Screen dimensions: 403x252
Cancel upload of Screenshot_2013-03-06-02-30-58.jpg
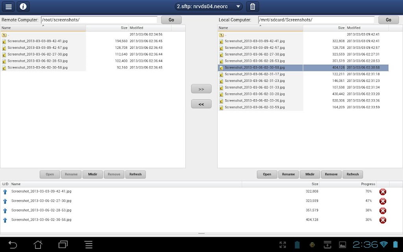coord(383,220)
